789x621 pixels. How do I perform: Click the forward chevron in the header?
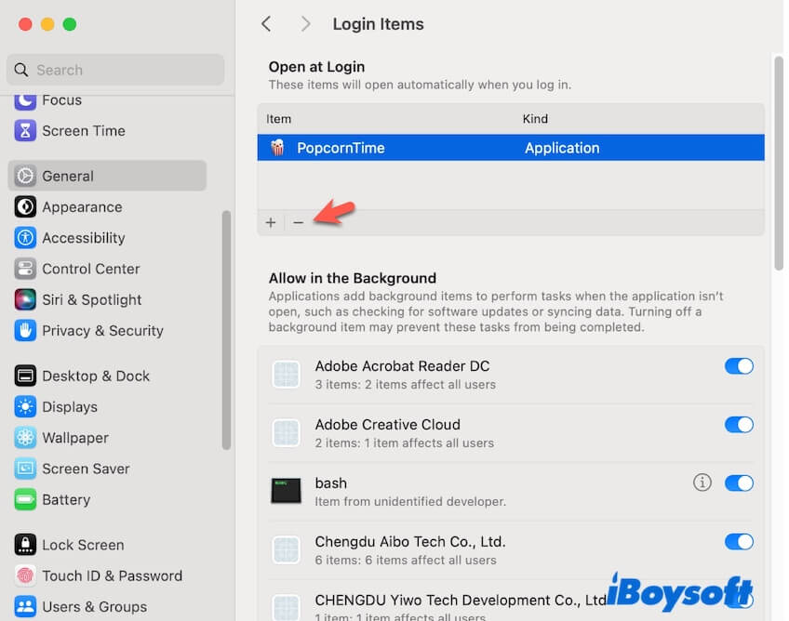305,24
